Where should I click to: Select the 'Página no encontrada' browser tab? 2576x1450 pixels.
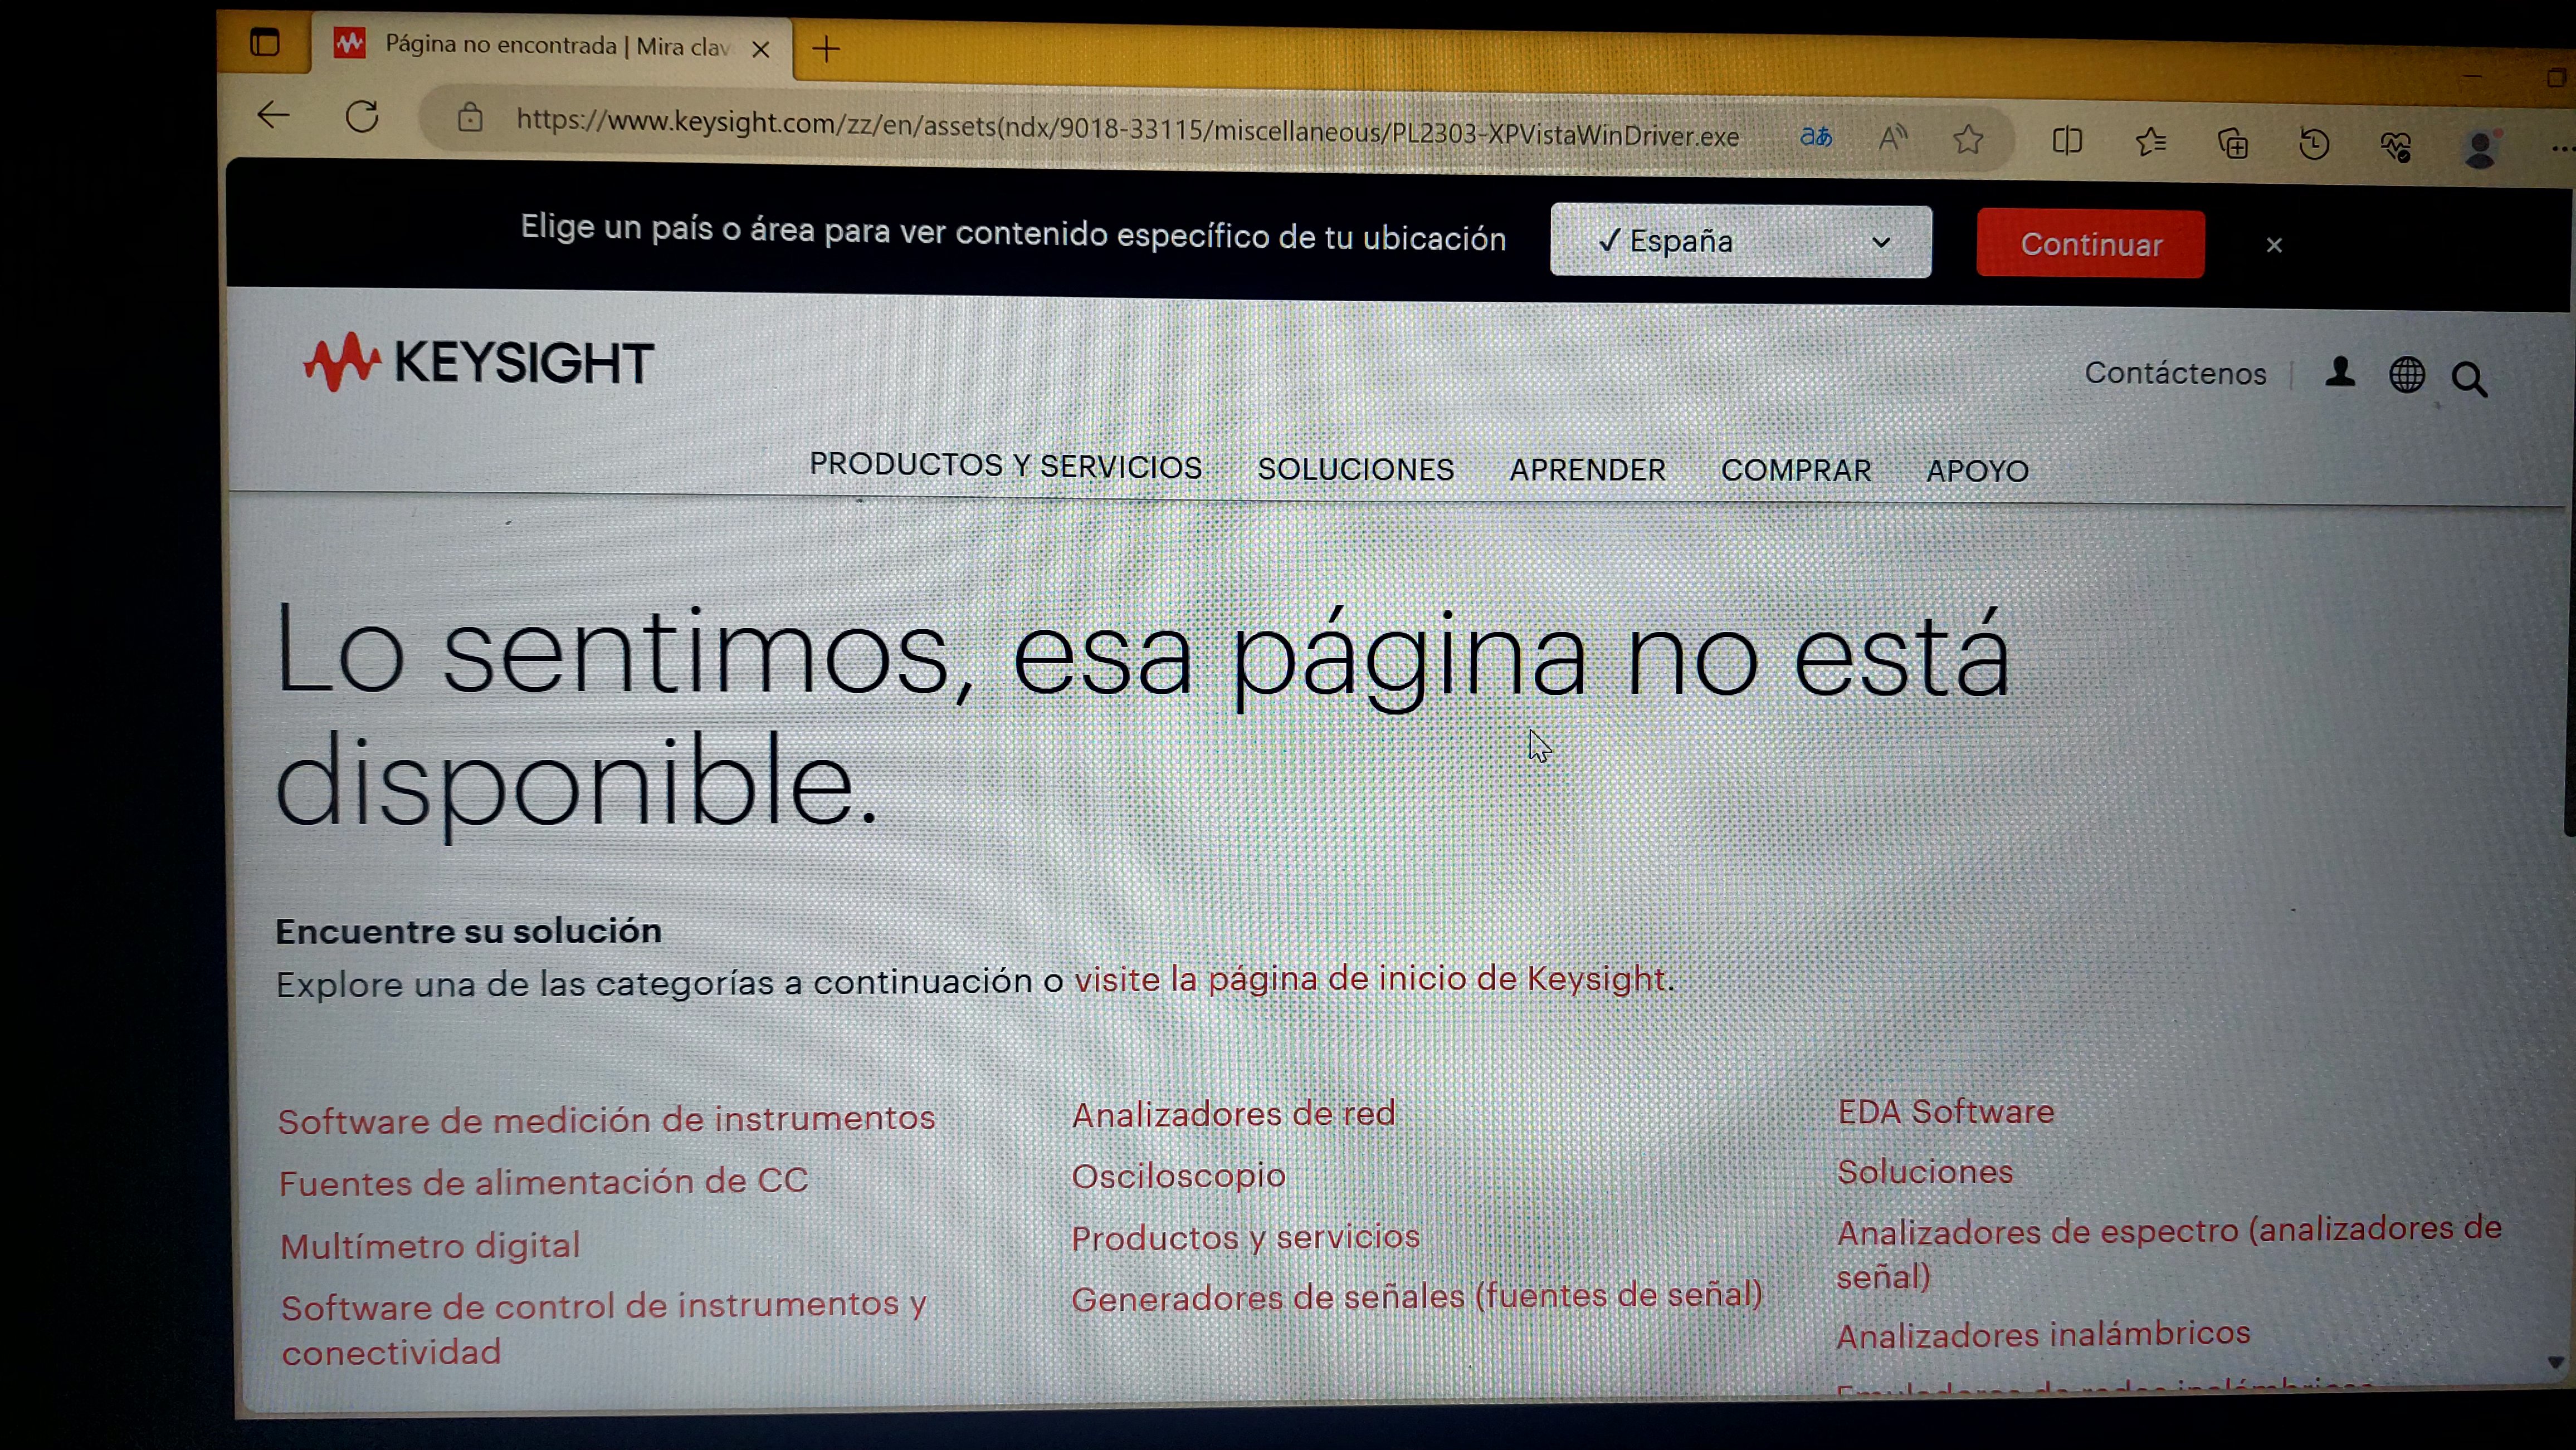[x=551, y=46]
